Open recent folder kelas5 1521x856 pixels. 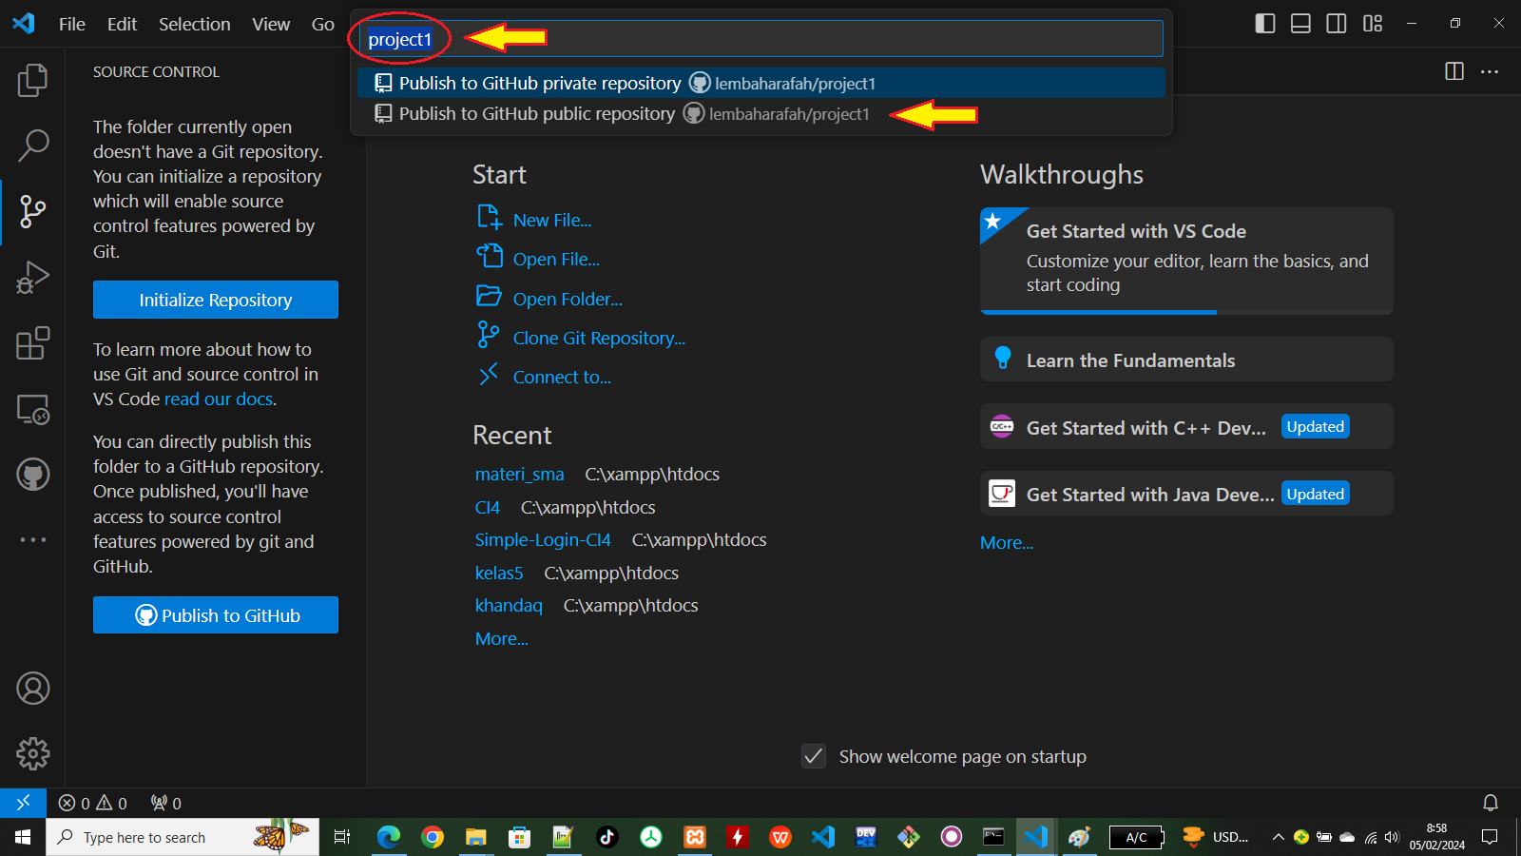[499, 573]
